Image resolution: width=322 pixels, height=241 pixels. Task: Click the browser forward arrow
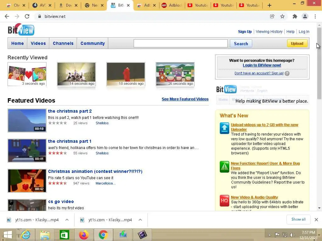(17, 16)
